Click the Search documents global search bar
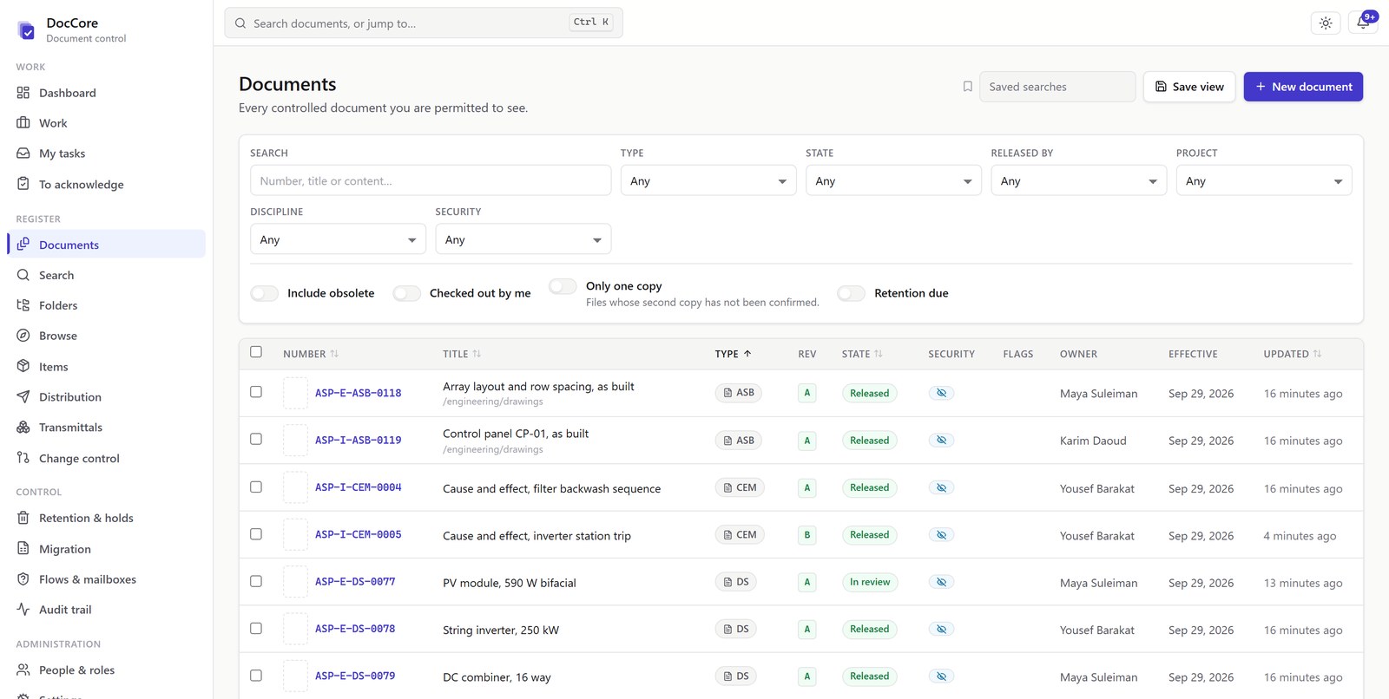The width and height of the screenshot is (1389, 699). (424, 23)
